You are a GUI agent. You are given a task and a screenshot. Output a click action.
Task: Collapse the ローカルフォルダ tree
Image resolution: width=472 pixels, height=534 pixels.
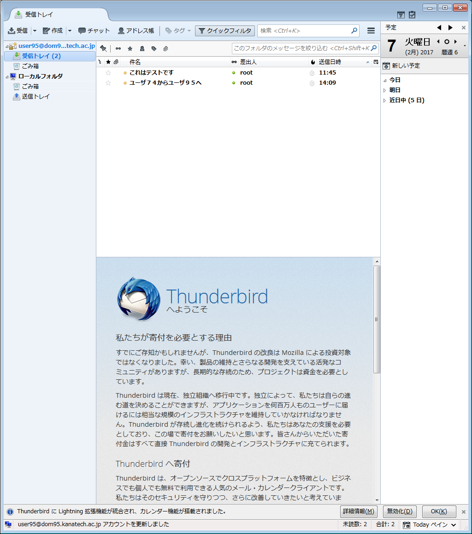[x=7, y=77]
